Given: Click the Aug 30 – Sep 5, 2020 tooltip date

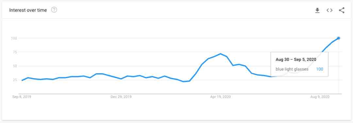Looking at the screenshot, I should pos(296,60).
